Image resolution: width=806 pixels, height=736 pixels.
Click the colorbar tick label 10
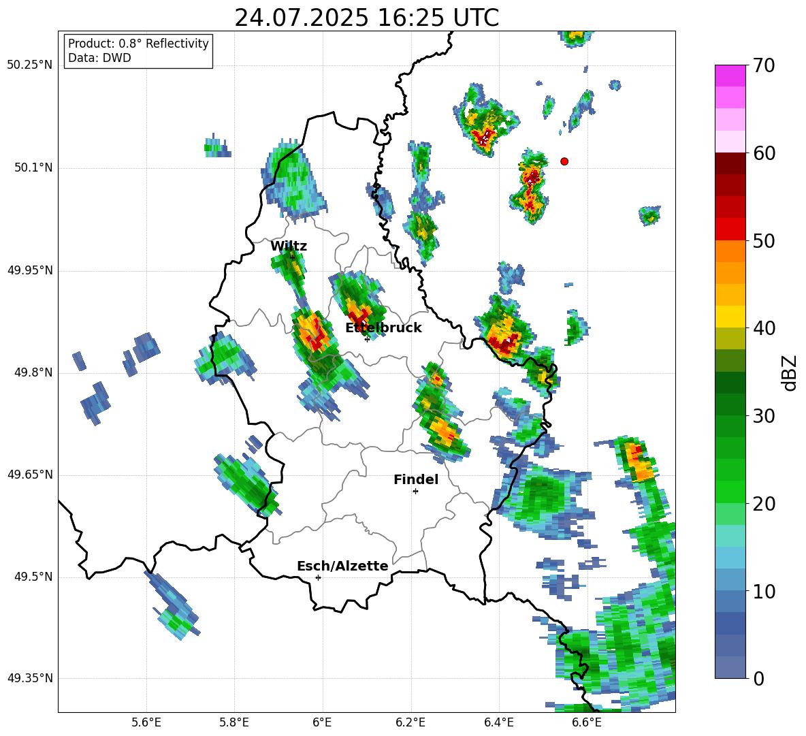click(764, 591)
